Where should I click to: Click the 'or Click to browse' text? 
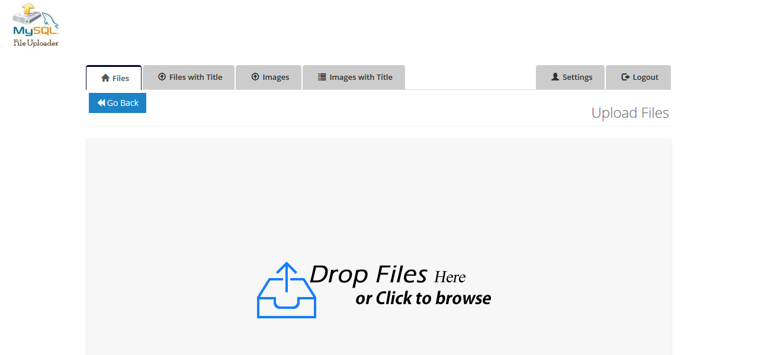[x=422, y=298]
